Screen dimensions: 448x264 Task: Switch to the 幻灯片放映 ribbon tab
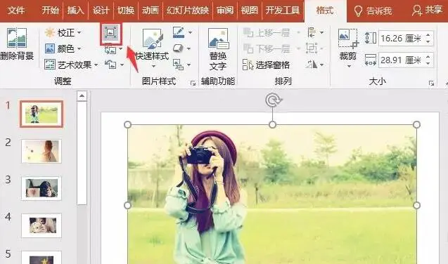(187, 11)
